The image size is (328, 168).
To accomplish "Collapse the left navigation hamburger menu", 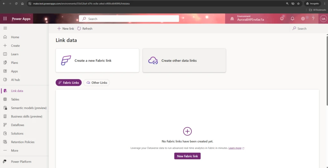I will [5, 28].
